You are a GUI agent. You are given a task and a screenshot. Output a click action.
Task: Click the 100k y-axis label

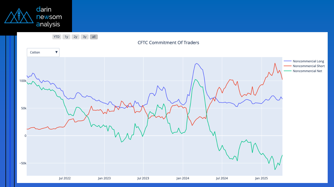(x=23, y=81)
